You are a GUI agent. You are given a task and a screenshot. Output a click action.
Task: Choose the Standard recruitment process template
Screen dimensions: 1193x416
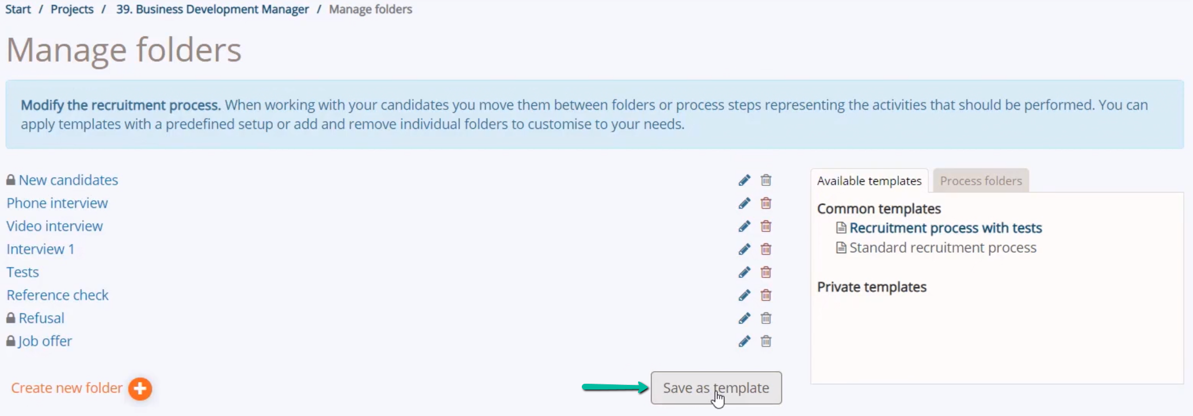(x=943, y=247)
